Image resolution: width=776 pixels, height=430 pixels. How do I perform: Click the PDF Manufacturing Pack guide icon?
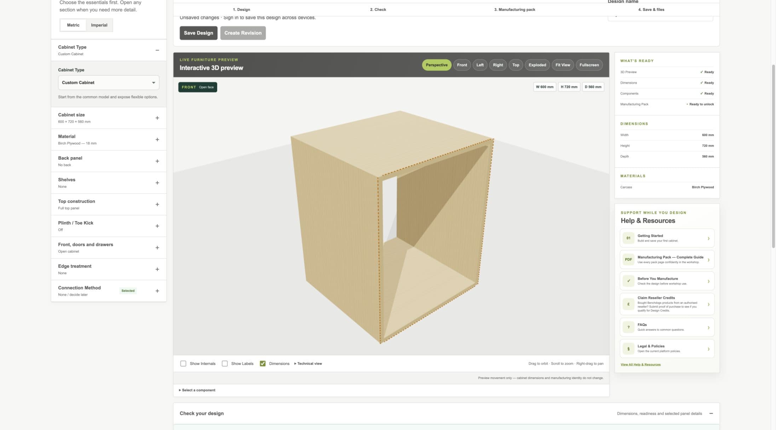click(628, 260)
